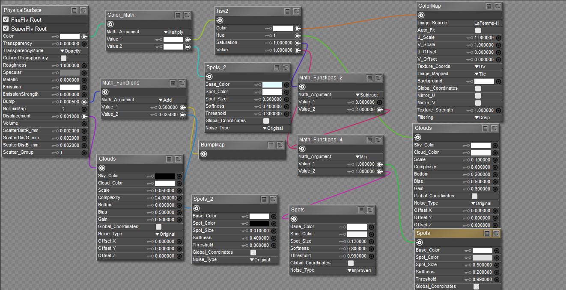
Task: Toggle parameter list icon on PhysicalSurface node header
Action: tap(75, 10)
